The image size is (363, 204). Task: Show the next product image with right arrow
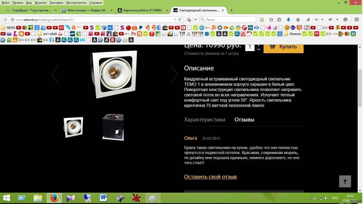click(174, 75)
